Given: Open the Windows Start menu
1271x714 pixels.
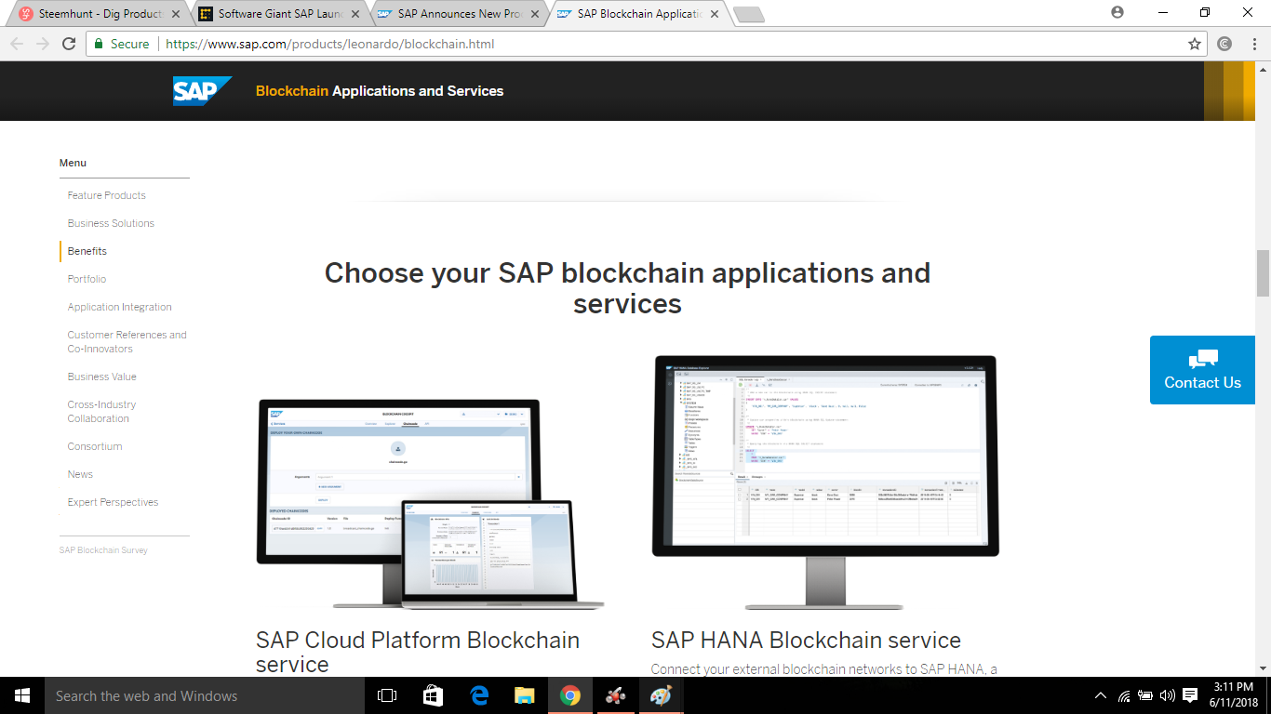Looking at the screenshot, I should [x=22, y=695].
